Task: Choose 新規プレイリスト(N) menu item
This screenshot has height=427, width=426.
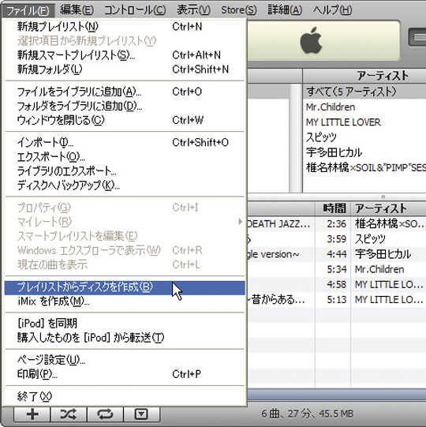Action: pyautogui.click(x=125, y=27)
